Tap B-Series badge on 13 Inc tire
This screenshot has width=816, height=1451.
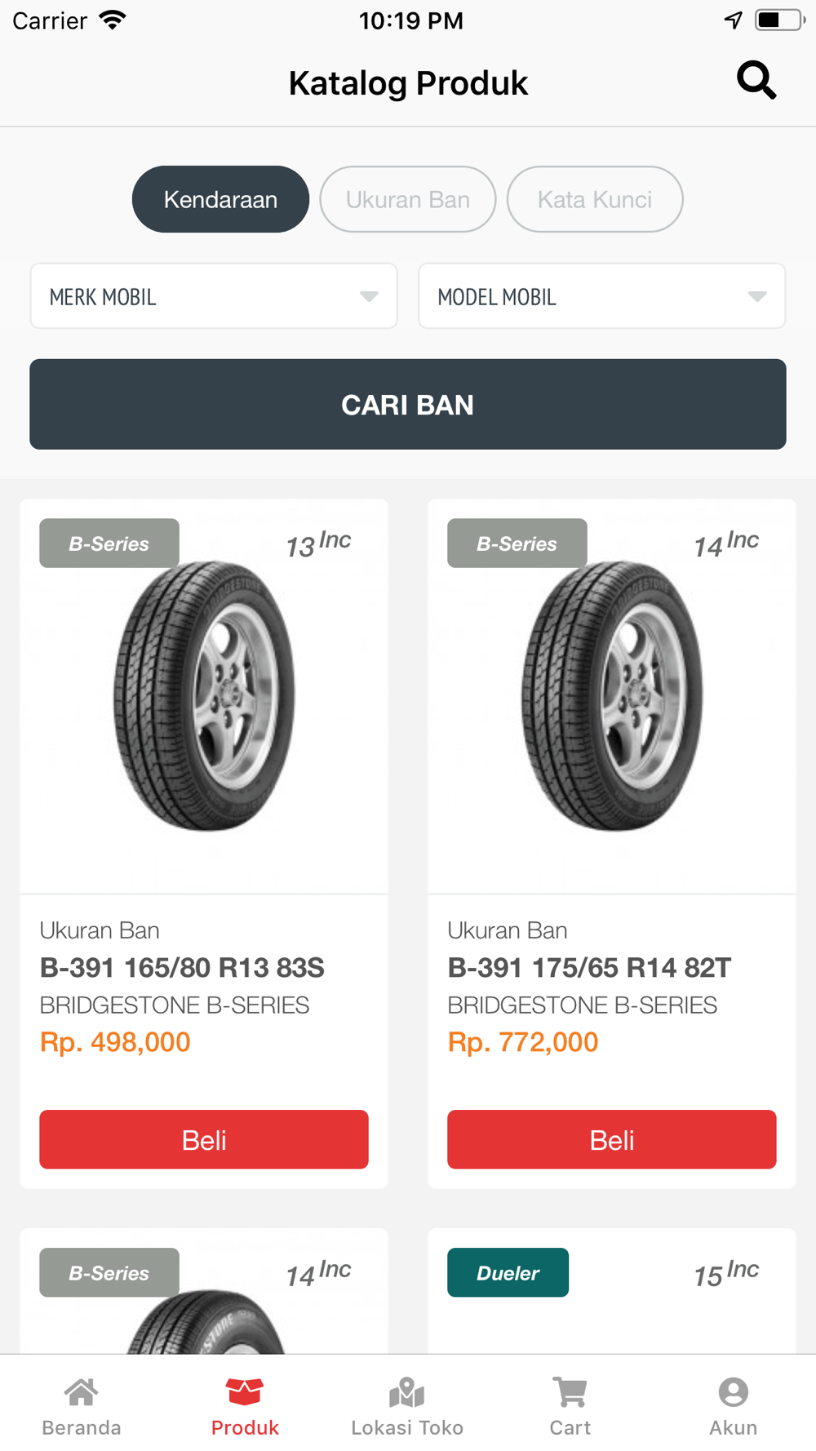click(x=109, y=544)
